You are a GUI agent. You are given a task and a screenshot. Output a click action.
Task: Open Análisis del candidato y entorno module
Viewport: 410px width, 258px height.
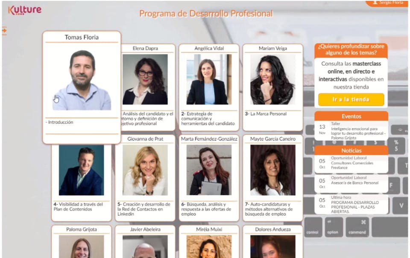tap(147, 119)
